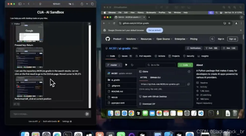Open the Bookmarks menu in Chrome menu bar
The image size is (246, 136).
pos(151,13)
